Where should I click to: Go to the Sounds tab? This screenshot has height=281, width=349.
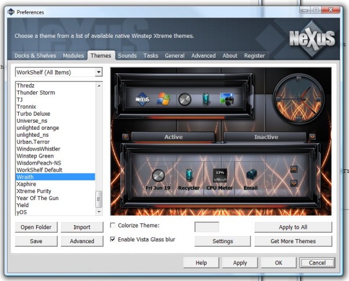127,55
